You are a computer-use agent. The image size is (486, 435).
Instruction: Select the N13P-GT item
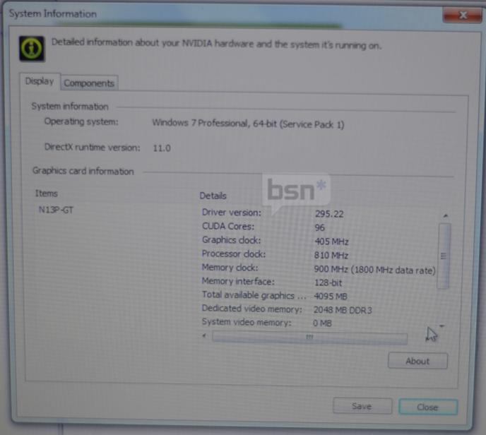(x=56, y=210)
